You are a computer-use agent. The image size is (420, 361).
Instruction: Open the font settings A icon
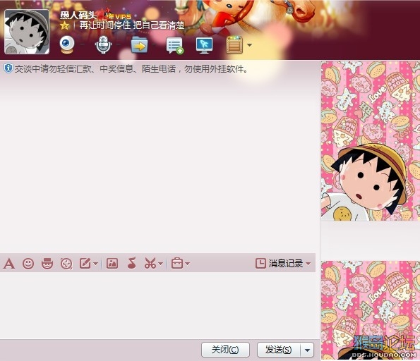(9, 264)
